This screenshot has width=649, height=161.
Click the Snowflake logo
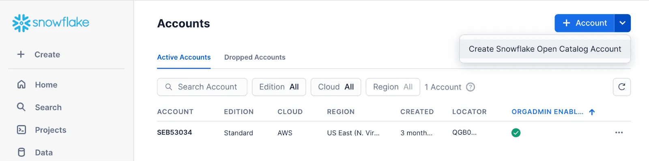(51, 23)
